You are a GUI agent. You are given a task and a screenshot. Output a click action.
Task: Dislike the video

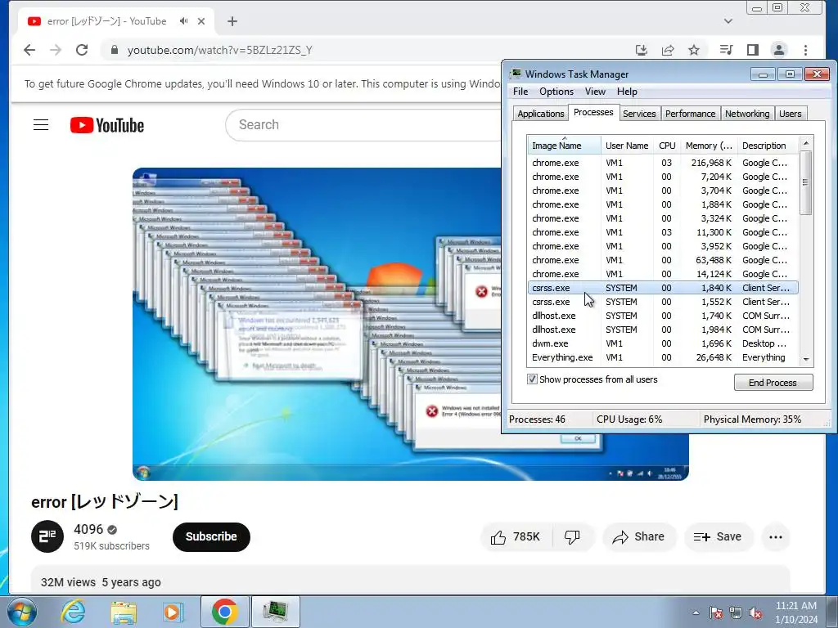tap(572, 536)
